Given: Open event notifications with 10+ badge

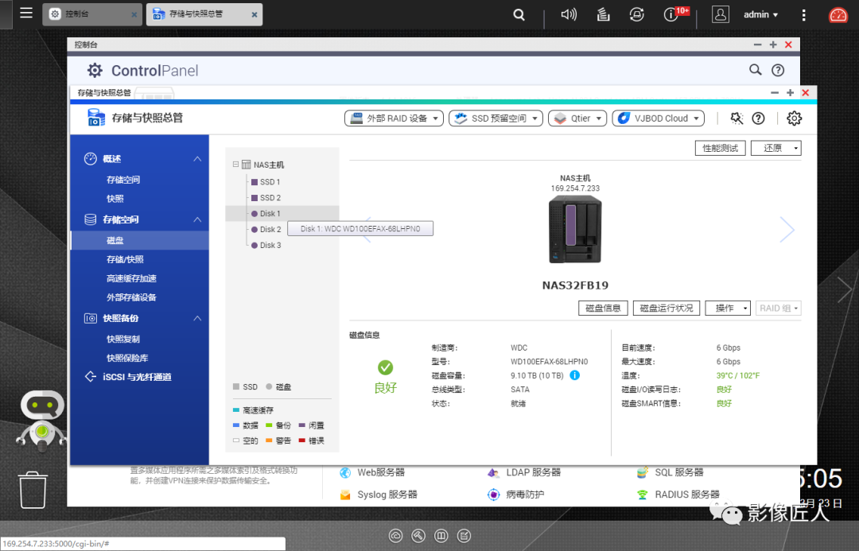Looking at the screenshot, I should point(671,14).
